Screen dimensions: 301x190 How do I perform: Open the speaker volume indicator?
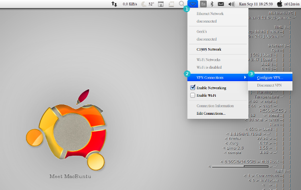coord(231,4)
